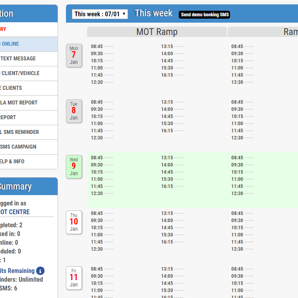
Task: Book Friday 10:15 slot on MOT Ramp
Action: (102, 283)
